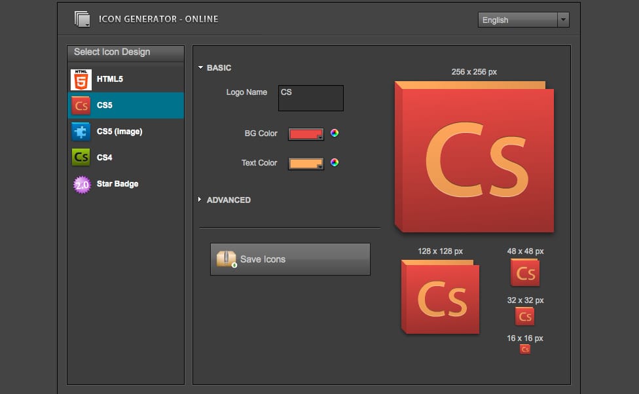
Task: Select the green CS4 icon thumbnail
Action: pos(81,157)
